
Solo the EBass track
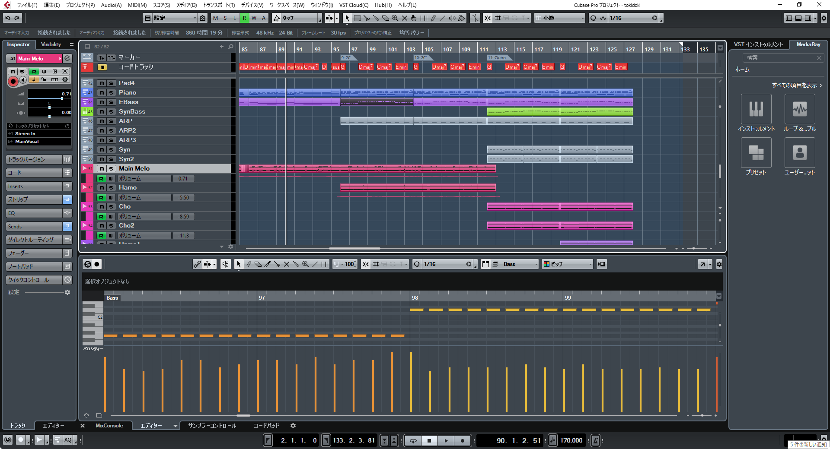[x=111, y=102]
